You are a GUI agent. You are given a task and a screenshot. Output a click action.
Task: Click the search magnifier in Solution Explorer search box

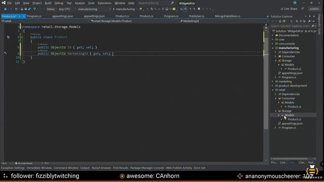pos(313,26)
